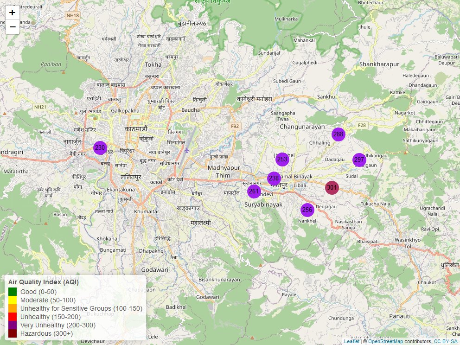The width and height of the screenshot is (460, 345).
Task: Click the NH21 road shield
Action: coord(40,107)
